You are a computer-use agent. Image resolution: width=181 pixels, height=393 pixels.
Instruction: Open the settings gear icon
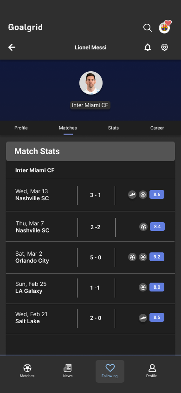(164, 47)
